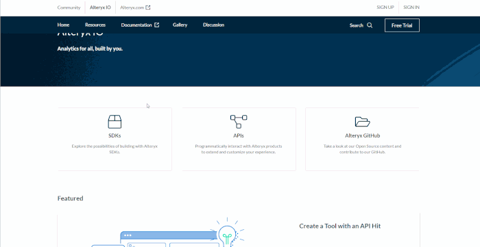Click external link icon beside Documentation

tap(157, 25)
